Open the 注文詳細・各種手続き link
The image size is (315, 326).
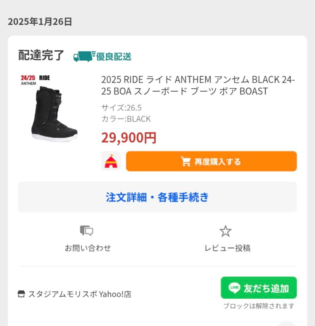tap(157, 197)
